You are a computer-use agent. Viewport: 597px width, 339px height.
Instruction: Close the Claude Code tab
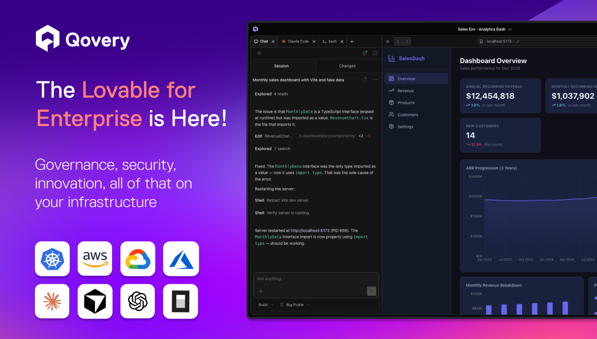[314, 42]
